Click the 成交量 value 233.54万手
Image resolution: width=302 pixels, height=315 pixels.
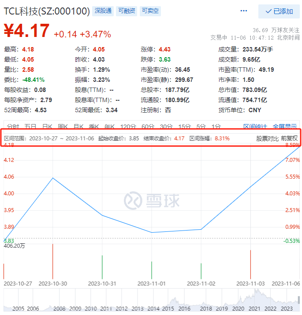[258, 49]
